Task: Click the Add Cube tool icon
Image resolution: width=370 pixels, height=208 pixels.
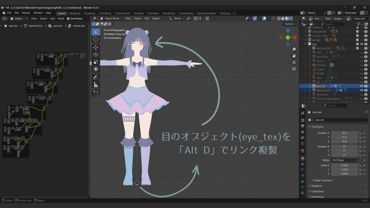Action: point(96,93)
